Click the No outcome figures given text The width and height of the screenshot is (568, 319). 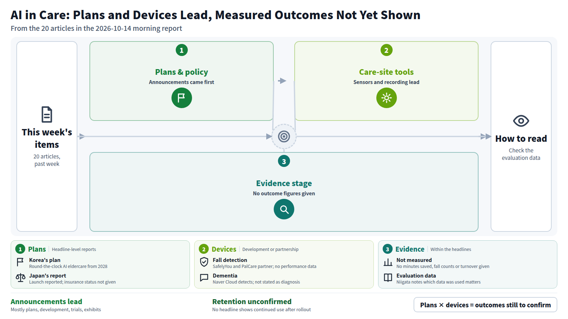click(x=284, y=194)
